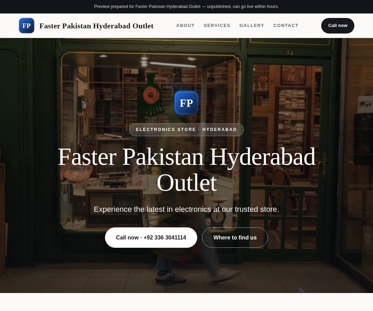Click the 'Experience the latest in electronics' tagline
This screenshot has width=373, height=311.
tap(186, 209)
